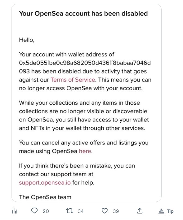
Task: Click 'The OpenSea team' signature line
Action: (x=45, y=197)
